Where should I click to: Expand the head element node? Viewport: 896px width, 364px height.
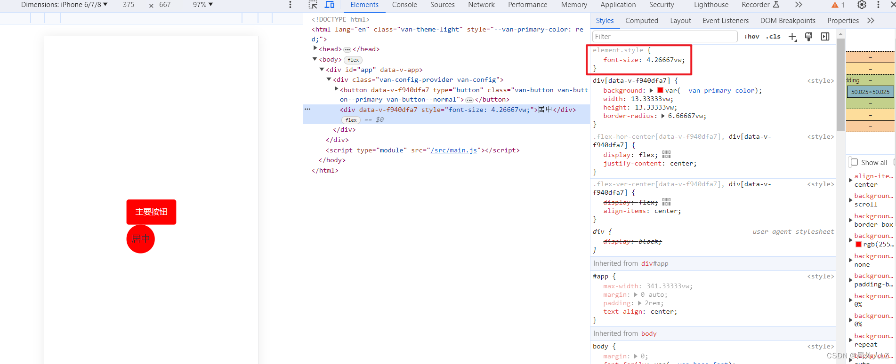coord(315,48)
